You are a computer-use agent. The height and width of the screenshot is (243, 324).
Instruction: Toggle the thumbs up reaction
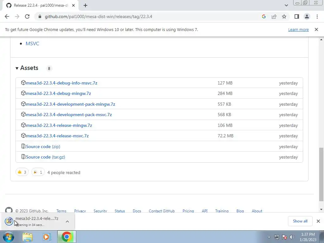click(x=22, y=172)
